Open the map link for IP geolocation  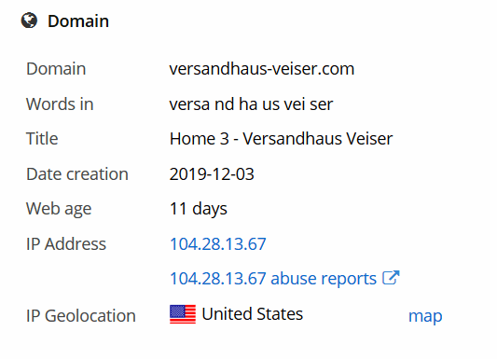click(x=425, y=316)
